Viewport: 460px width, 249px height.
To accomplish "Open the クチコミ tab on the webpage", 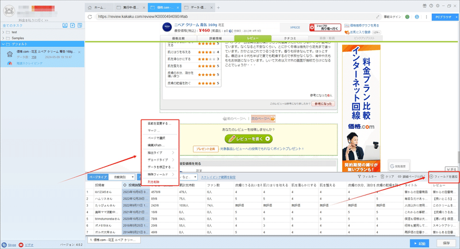I will coord(290,39).
